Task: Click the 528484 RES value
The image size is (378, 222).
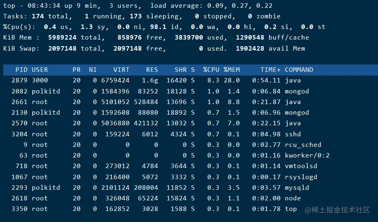Action: [146, 102]
